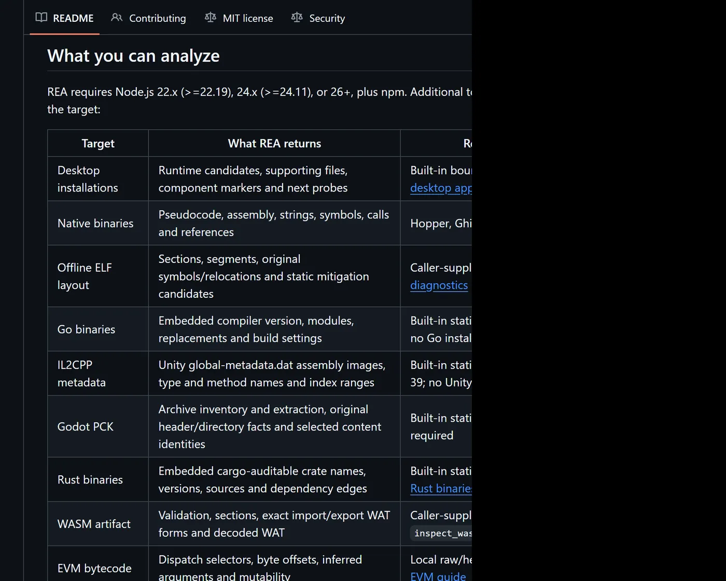Select the 'Offline ELF layout' cell
Image resolution: width=726 pixels, height=581 pixels.
[x=98, y=276]
